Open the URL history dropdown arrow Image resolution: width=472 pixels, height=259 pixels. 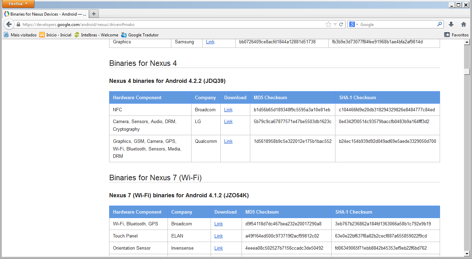(335, 25)
